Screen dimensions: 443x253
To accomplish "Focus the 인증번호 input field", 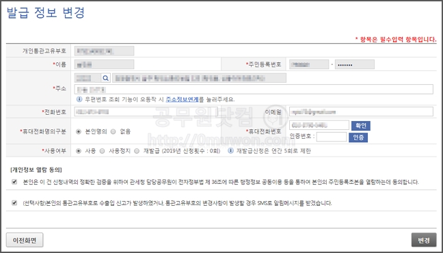I will tap(332, 137).
